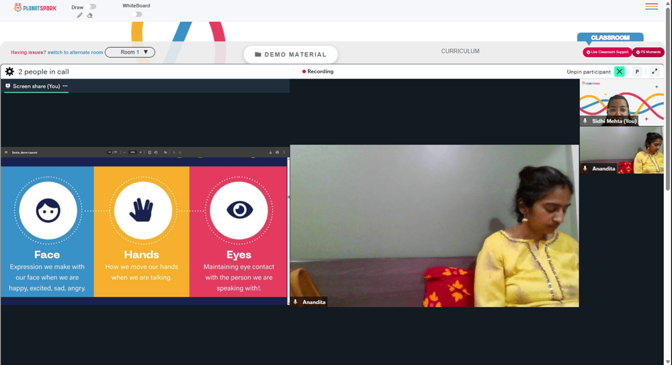This screenshot has width=672, height=365.
Task: Follow switch to alternate room link
Action: tap(75, 52)
